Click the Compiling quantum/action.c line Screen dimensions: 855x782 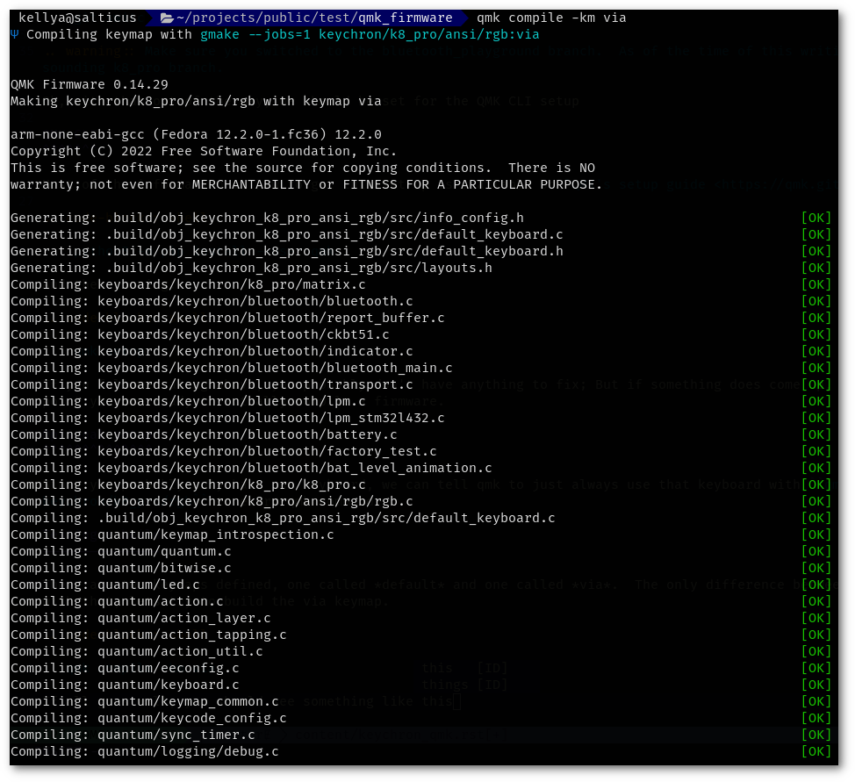click(x=118, y=601)
